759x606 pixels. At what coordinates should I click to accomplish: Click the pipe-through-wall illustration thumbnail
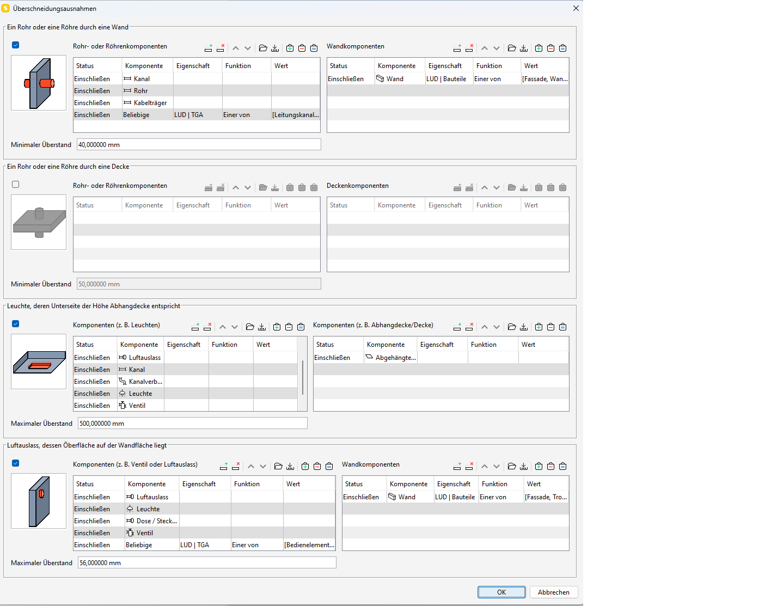39,83
